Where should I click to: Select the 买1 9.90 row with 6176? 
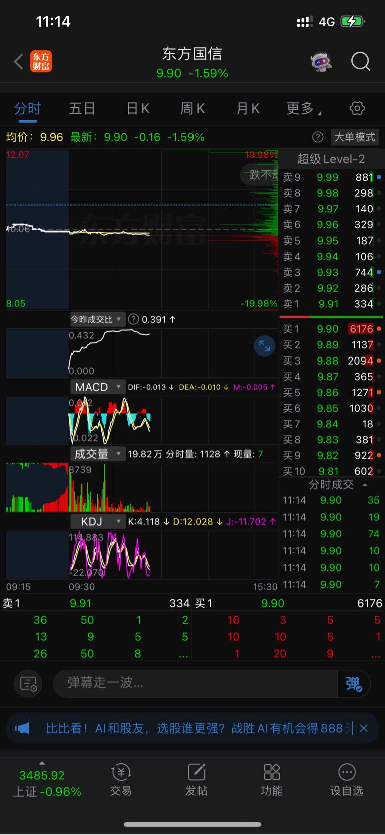pyautogui.click(x=331, y=329)
